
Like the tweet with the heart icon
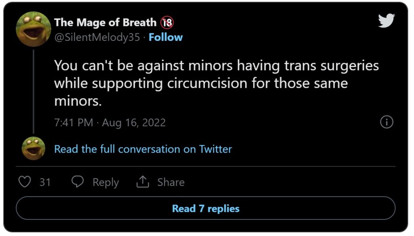click(x=25, y=182)
